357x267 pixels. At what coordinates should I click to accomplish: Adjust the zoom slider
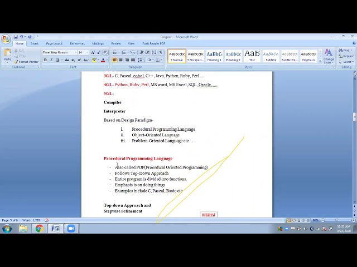point(336,220)
